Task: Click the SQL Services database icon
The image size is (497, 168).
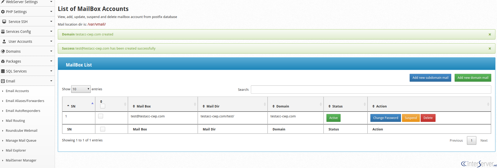Action: (3, 71)
